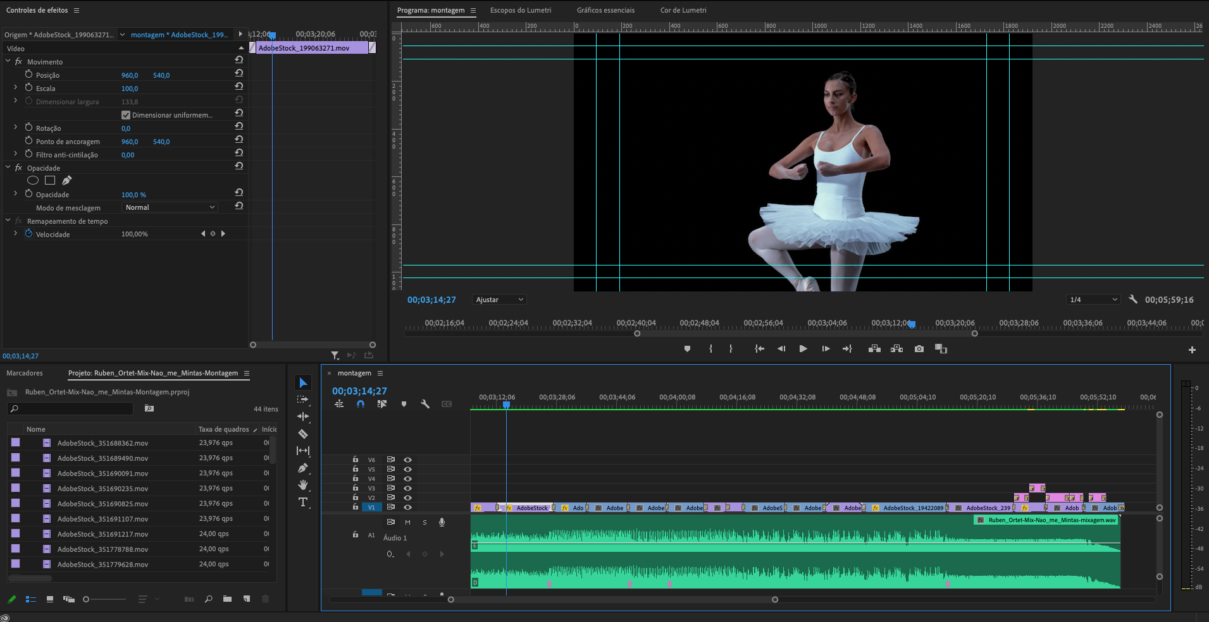1209x622 pixels.
Task: Hide track V1 using its eye icon
Action: tap(408, 508)
